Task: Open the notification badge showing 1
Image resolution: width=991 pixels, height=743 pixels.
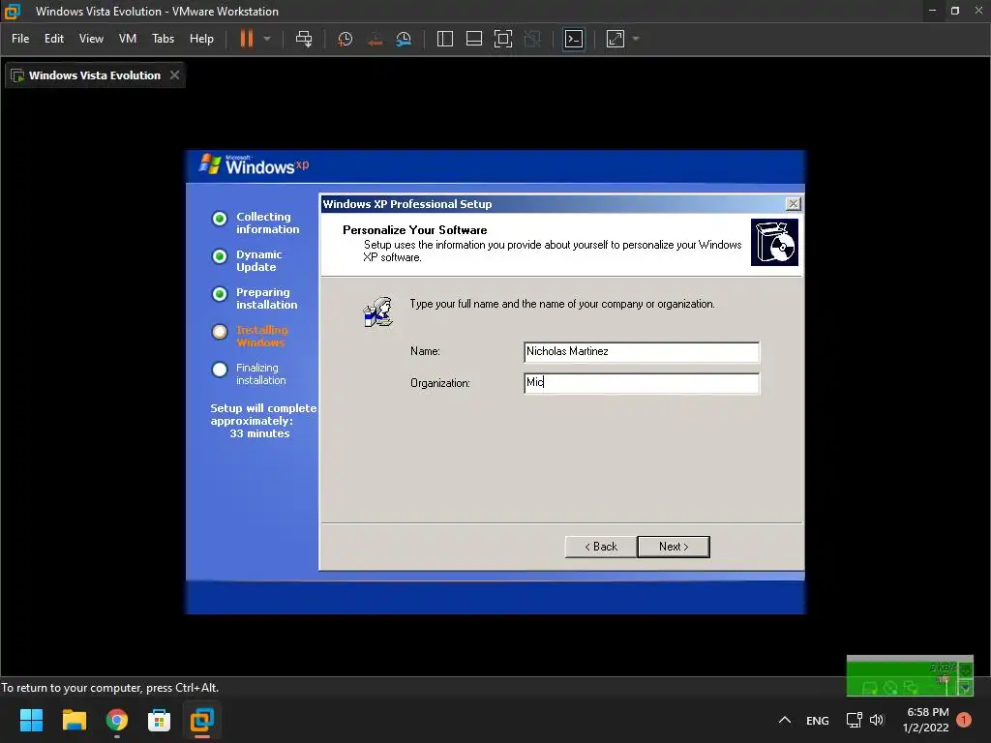Action: pyautogui.click(x=964, y=720)
